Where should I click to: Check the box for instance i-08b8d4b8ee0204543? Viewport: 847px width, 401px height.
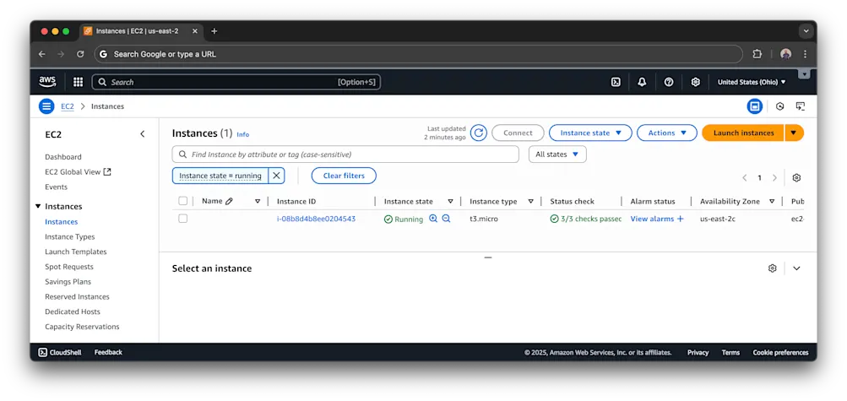(182, 219)
